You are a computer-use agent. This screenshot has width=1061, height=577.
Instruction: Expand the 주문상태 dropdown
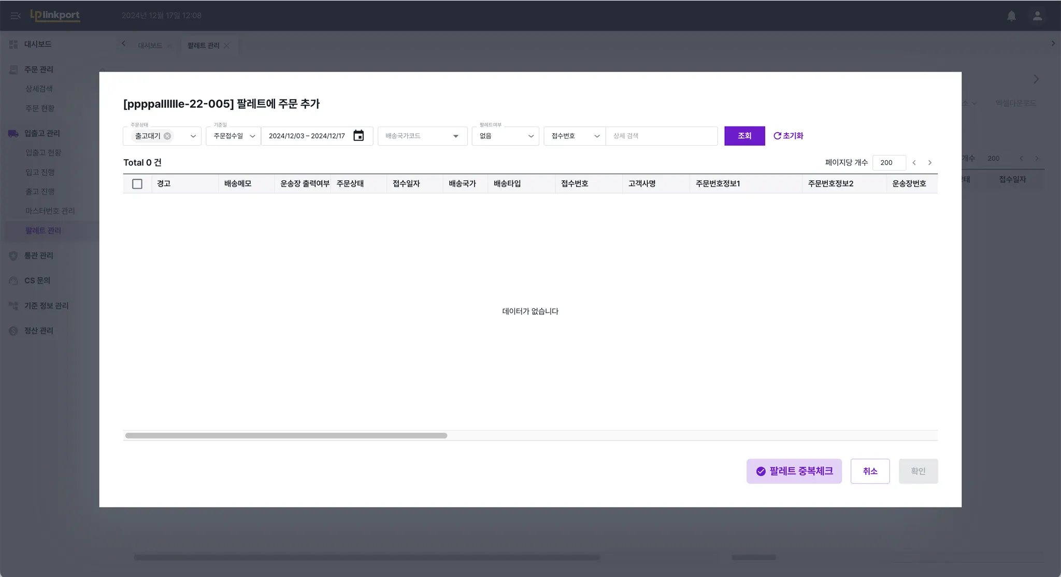[x=193, y=136]
